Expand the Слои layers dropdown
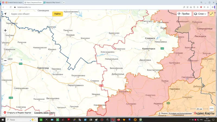Viewport: 217px width, 122px height. 200,14
